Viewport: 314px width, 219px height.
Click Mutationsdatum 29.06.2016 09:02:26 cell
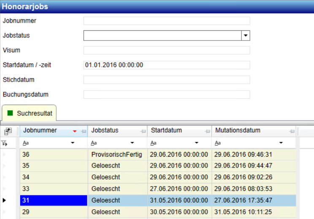[x=254, y=177]
